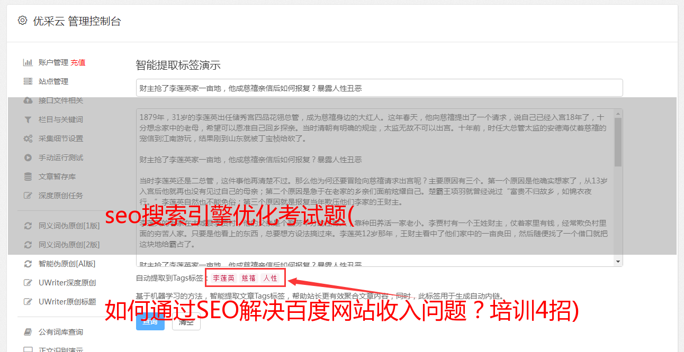Click the title input field
Viewport: 684px width, 352px height.
pyautogui.click(x=379, y=88)
